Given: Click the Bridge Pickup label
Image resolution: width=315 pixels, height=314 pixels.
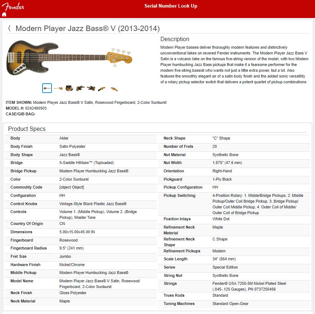Looking at the screenshot, I should click(x=23, y=171).
